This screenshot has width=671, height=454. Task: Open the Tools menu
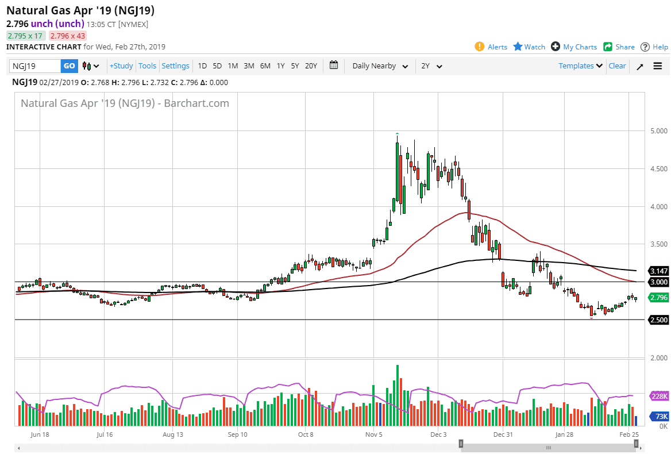148,66
